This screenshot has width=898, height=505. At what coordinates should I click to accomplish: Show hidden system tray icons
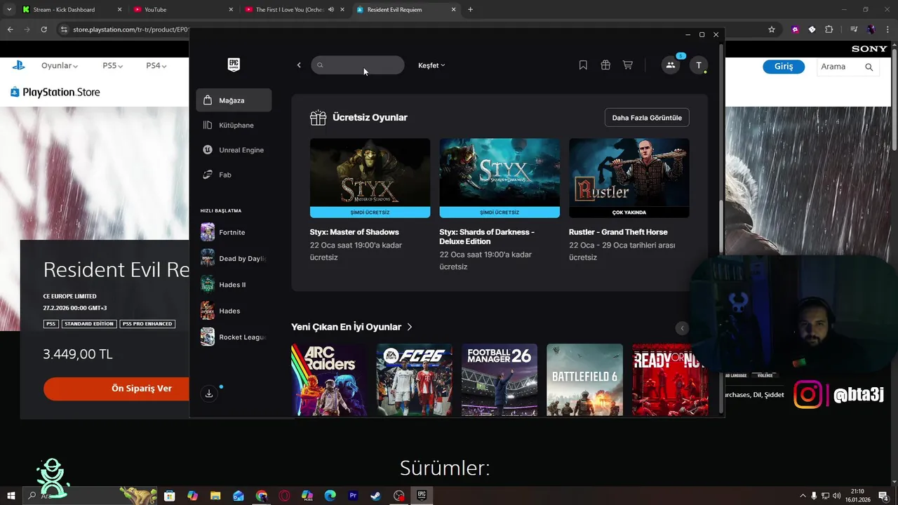[803, 496]
